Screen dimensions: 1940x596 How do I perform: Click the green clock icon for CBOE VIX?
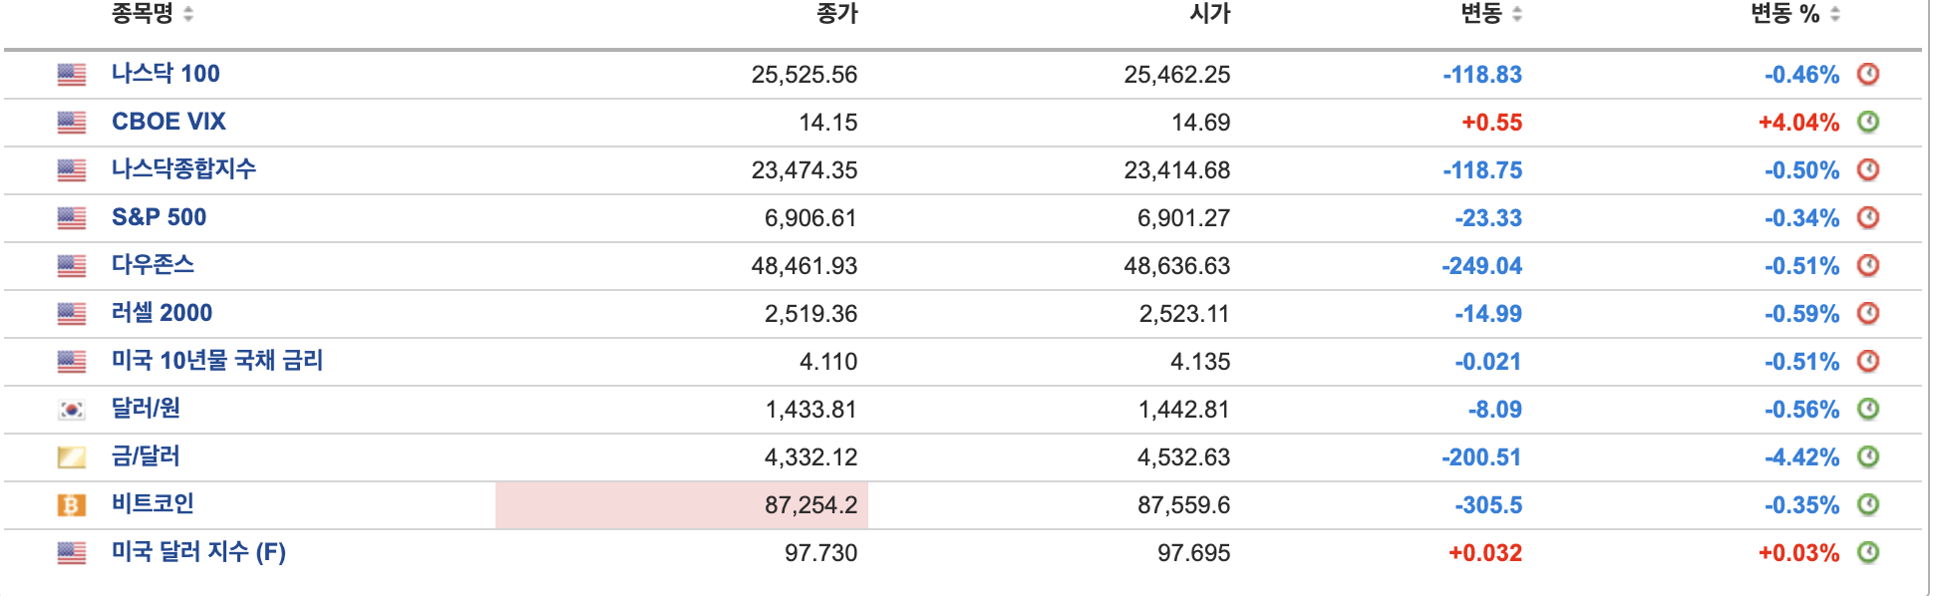click(x=1868, y=122)
